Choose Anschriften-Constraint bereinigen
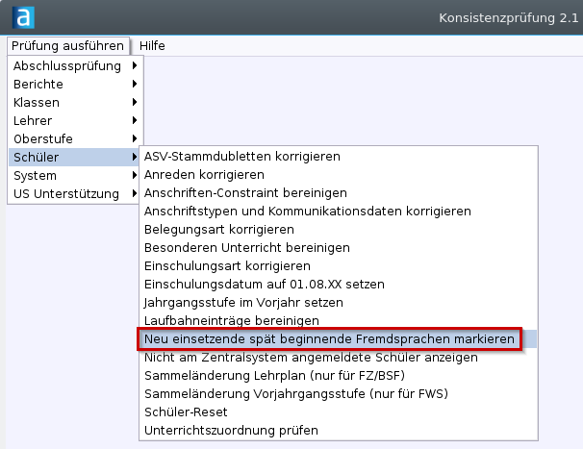583x449 pixels. click(x=339, y=192)
